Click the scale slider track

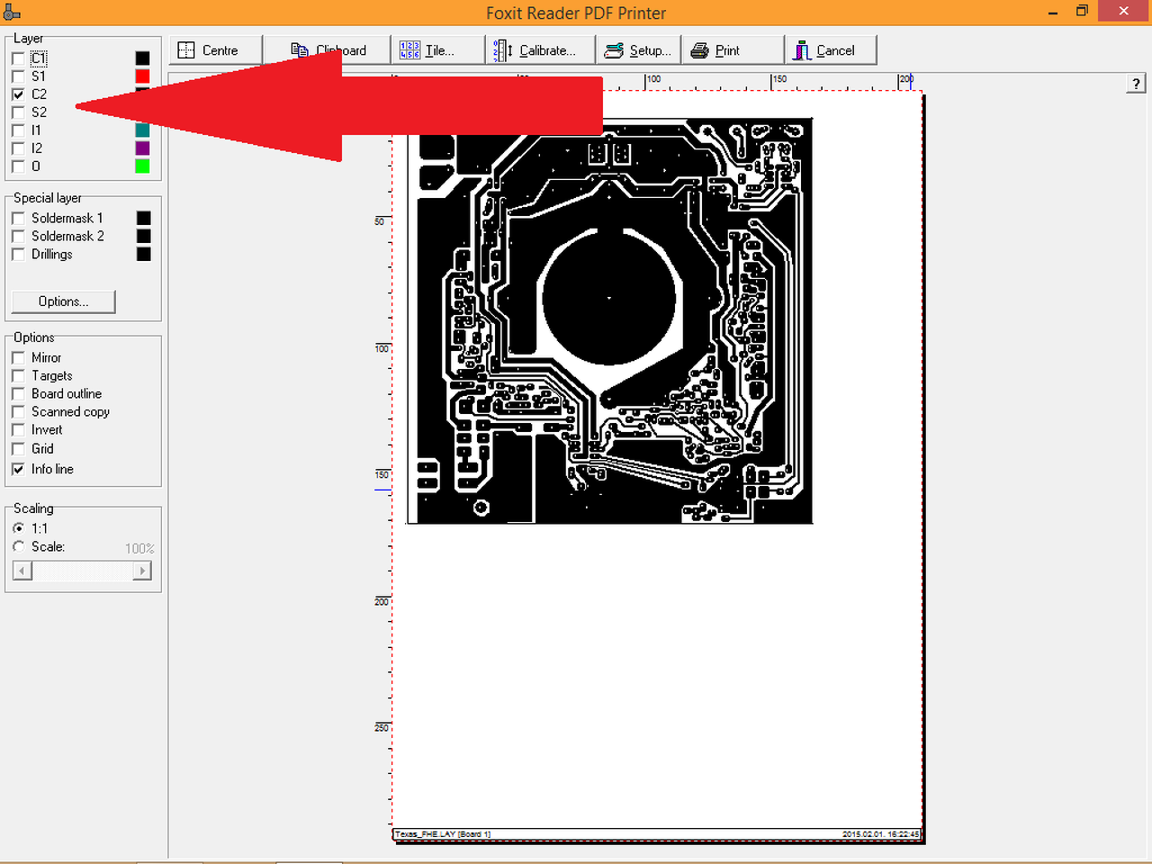point(83,571)
